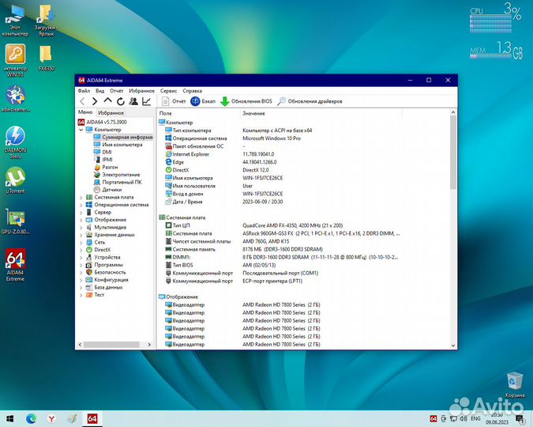This screenshot has width=533, height=427.
Task: Expand the DirectX tree node
Action: click(x=81, y=250)
